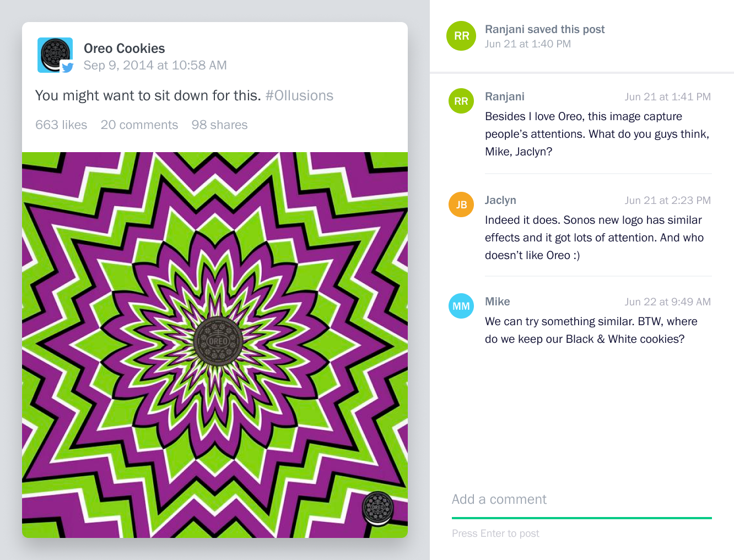
Task: View the 663 likes count
Action: [61, 125]
